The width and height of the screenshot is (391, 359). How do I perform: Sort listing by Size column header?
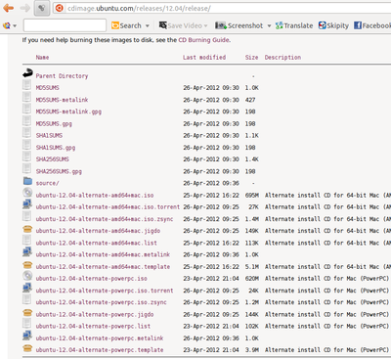(251, 58)
